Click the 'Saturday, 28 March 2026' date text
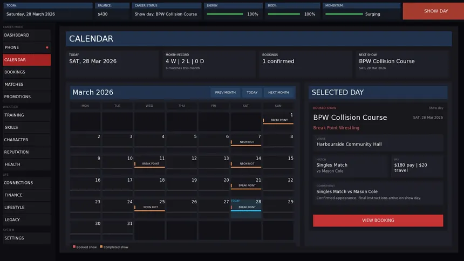Viewport: 464px width, 261px height. click(x=30, y=14)
